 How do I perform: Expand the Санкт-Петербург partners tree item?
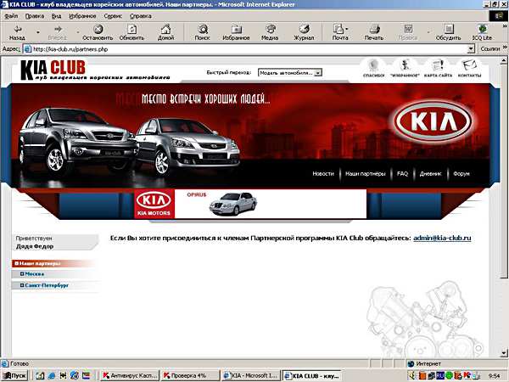46,285
